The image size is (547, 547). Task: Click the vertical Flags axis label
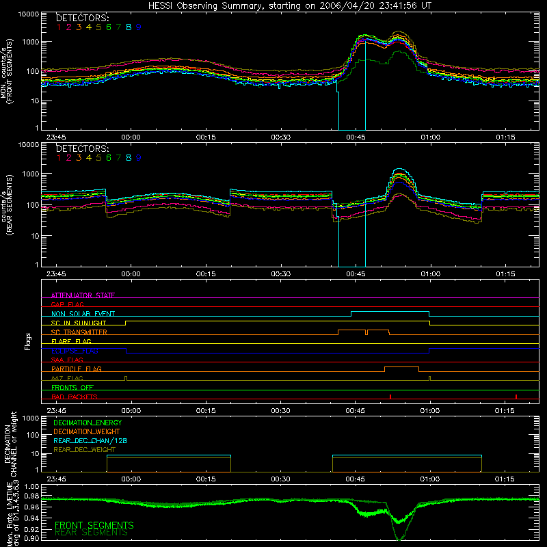pyautogui.click(x=28, y=341)
